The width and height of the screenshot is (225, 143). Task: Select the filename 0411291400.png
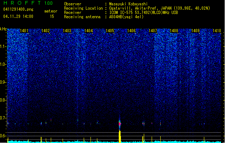(x=18, y=9)
